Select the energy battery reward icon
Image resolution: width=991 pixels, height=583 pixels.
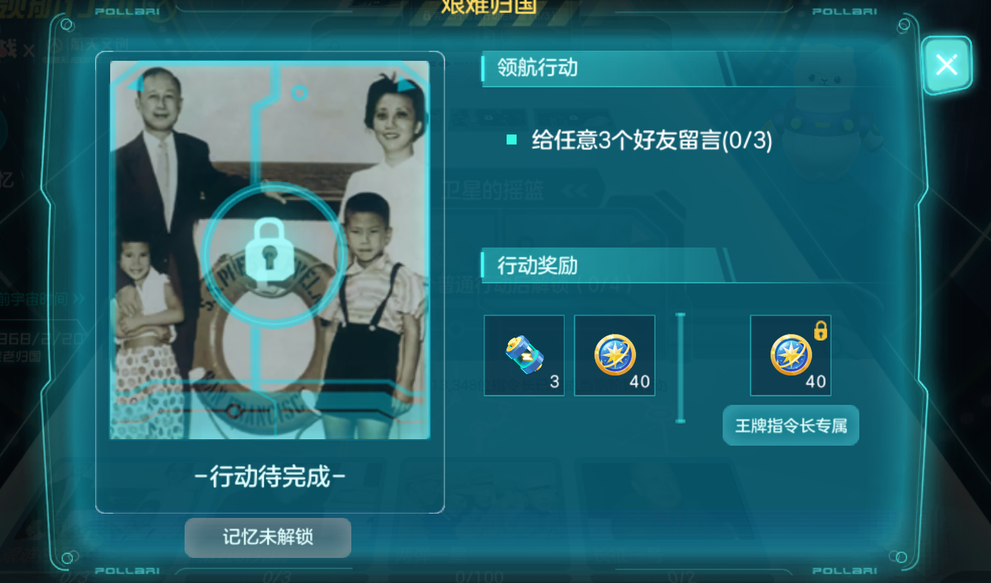point(524,355)
